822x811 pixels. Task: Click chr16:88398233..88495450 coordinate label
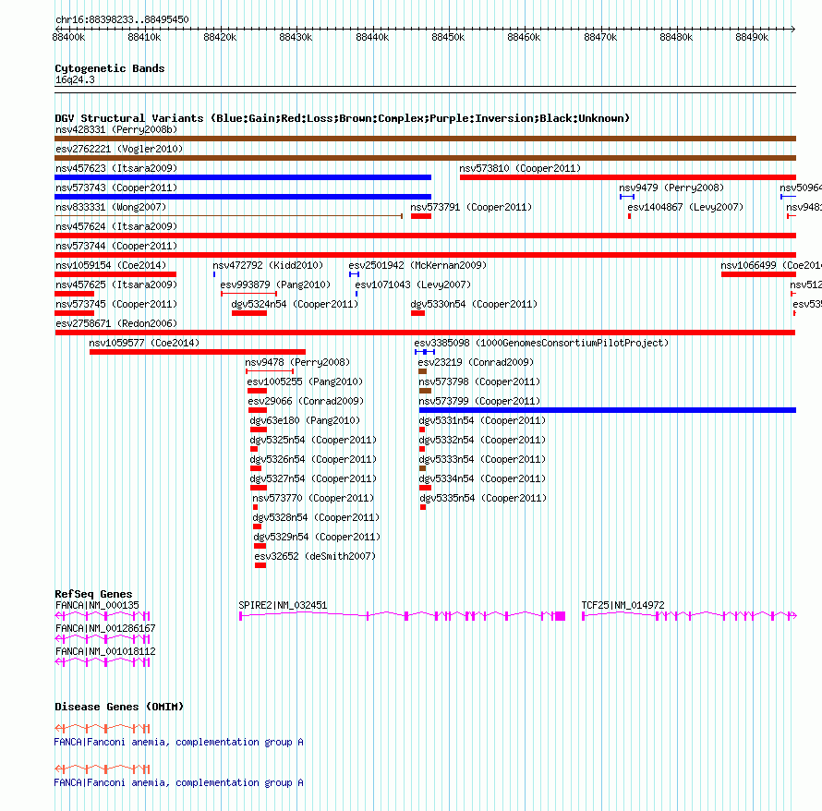122,19
